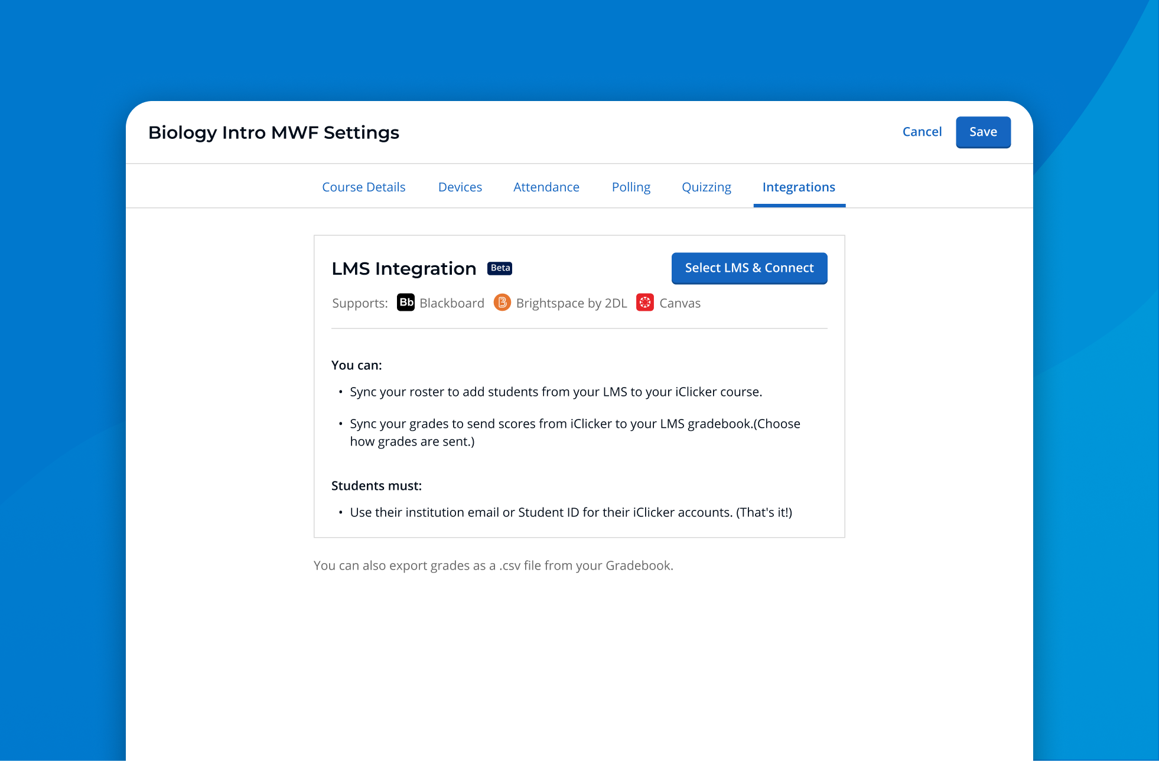
Task: Switch to the Quizzing tab
Action: tap(707, 187)
